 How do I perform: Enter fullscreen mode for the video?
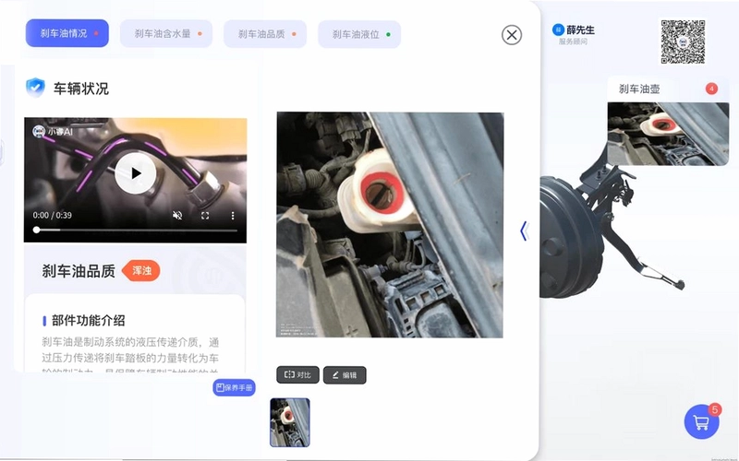coord(205,216)
